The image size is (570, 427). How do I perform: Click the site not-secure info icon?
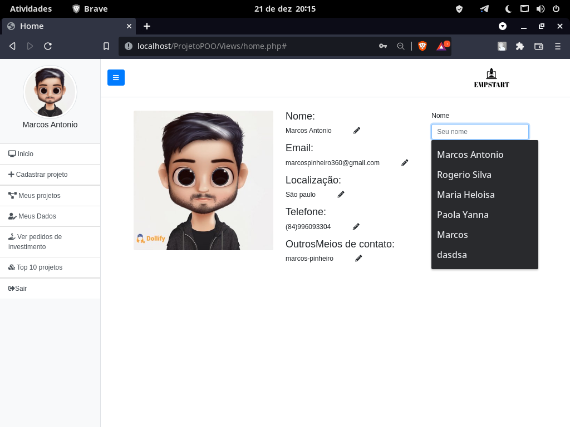point(129,46)
